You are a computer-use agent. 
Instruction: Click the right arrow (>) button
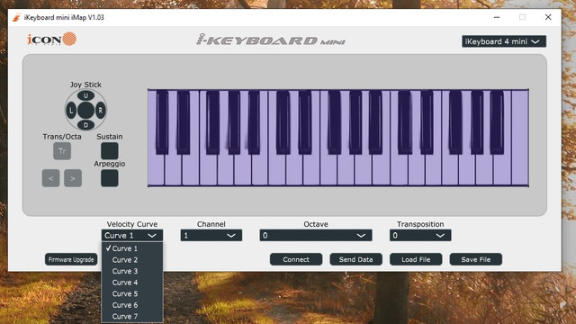click(x=73, y=178)
